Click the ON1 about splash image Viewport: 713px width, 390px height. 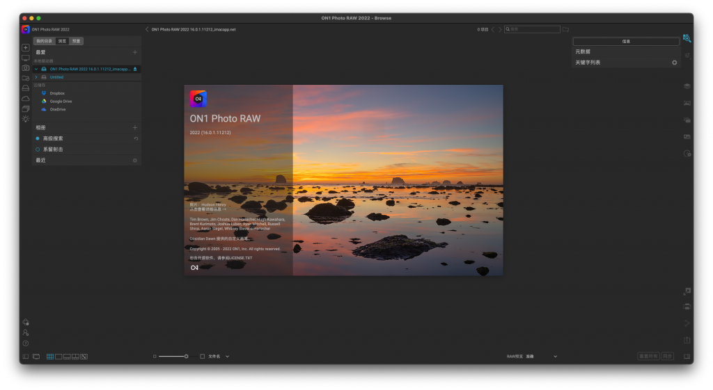343,180
